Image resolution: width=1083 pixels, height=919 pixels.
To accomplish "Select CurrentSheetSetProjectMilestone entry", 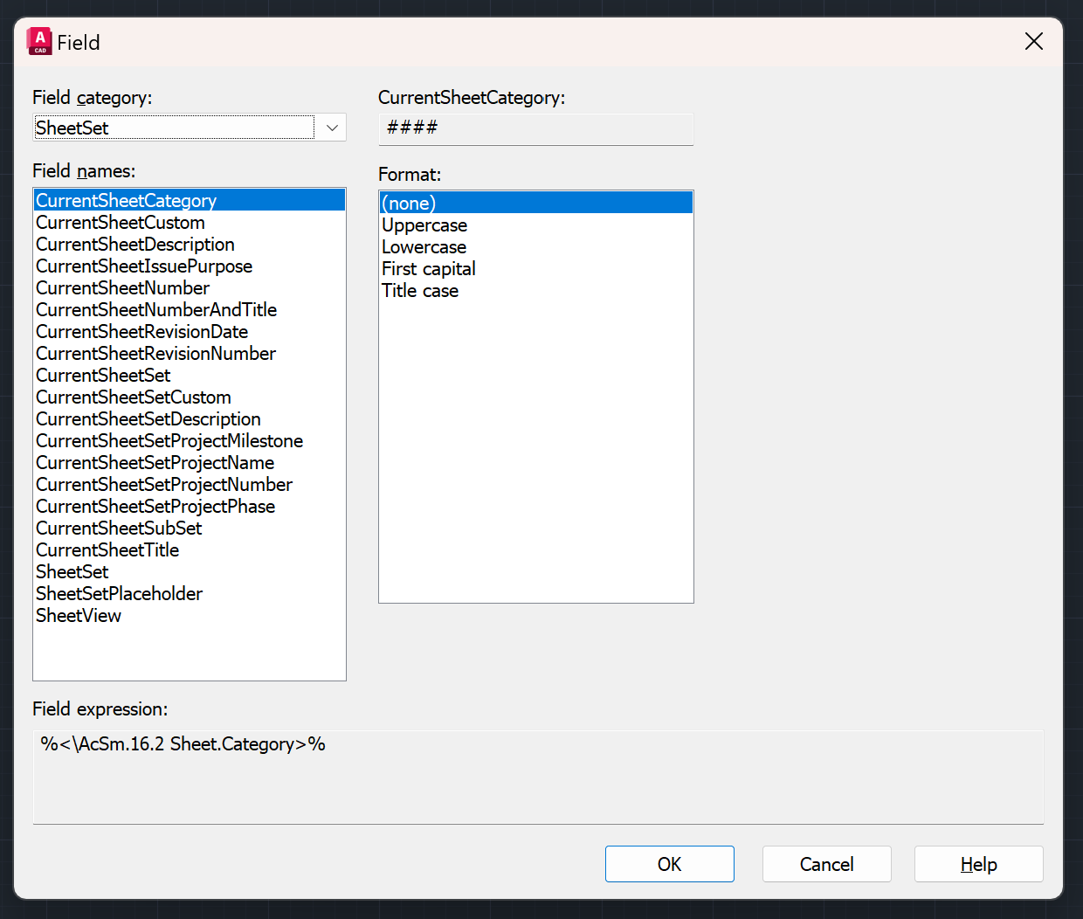I will click(169, 441).
